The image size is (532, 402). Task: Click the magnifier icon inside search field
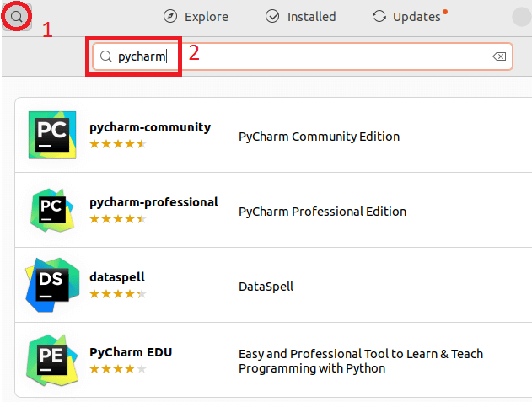106,56
